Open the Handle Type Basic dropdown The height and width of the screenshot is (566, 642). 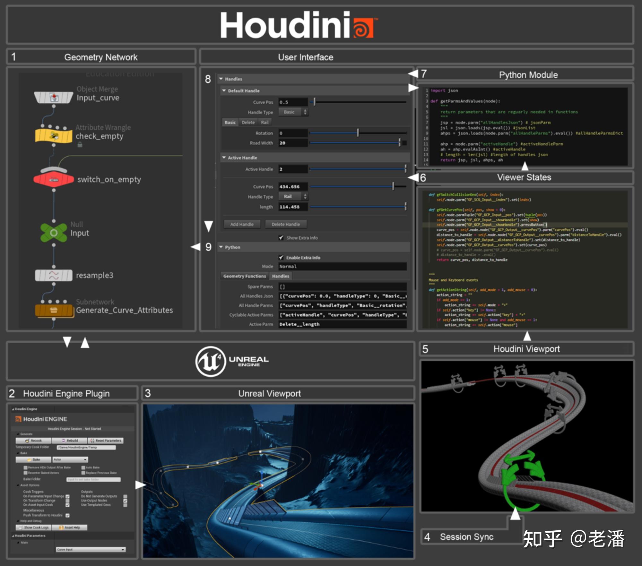[x=292, y=112]
